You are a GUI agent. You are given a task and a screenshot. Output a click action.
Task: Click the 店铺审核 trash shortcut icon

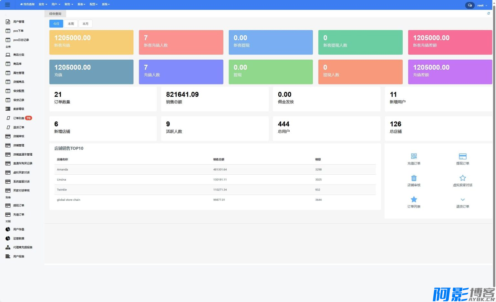414,178
